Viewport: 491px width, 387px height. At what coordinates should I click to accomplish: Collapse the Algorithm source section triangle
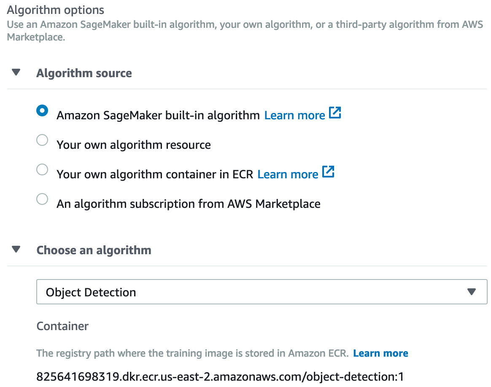point(16,73)
